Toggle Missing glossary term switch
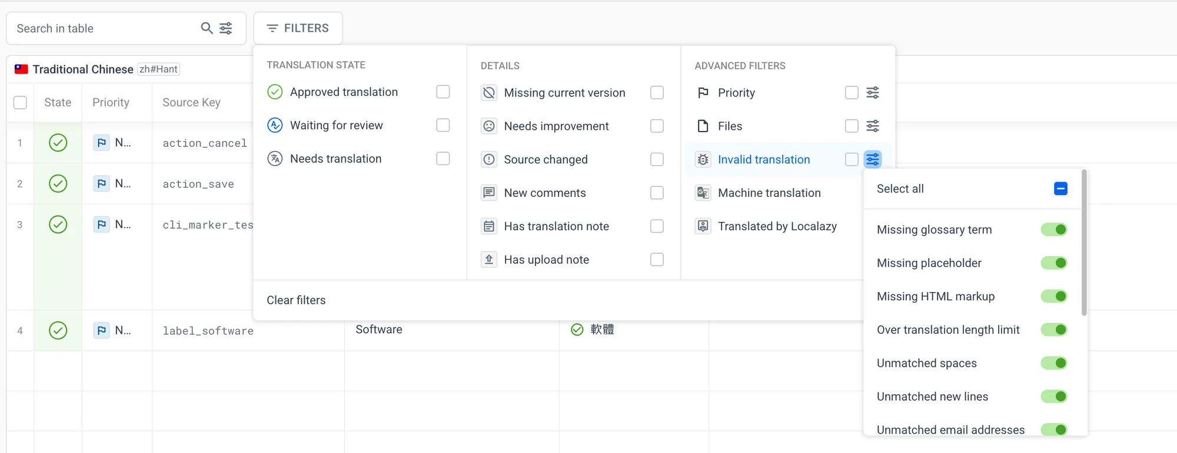Image resolution: width=1177 pixels, height=453 pixels. tap(1054, 230)
